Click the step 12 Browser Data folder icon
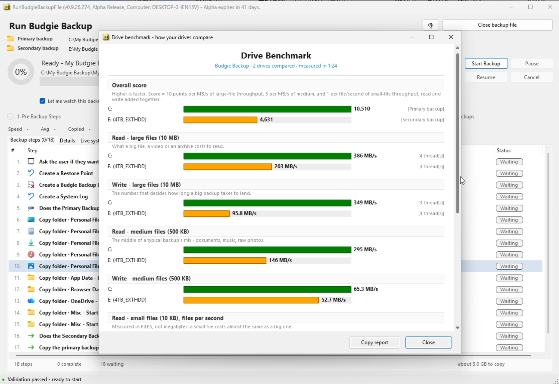Viewport: 559px width, 384px height. click(x=31, y=289)
